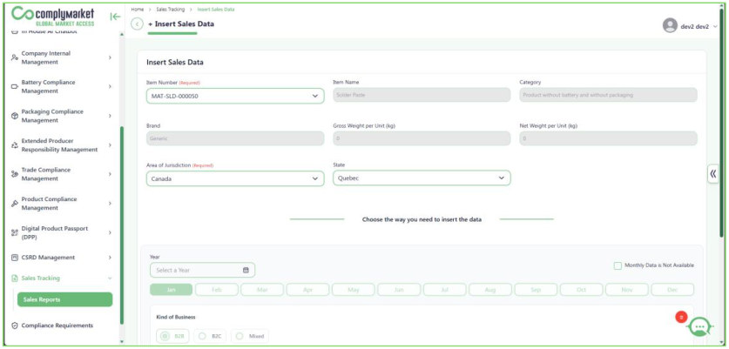Image resolution: width=729 pixels, height=349 pixels.
Task: Expand Company Internal Management menu
Action: pos(111,57)
